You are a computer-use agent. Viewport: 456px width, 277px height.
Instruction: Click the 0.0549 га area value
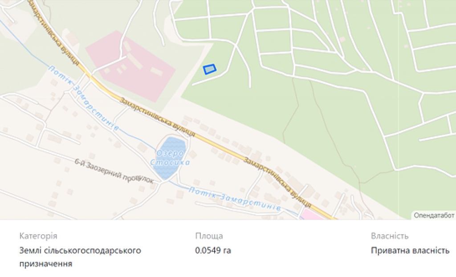coord(213,250)
